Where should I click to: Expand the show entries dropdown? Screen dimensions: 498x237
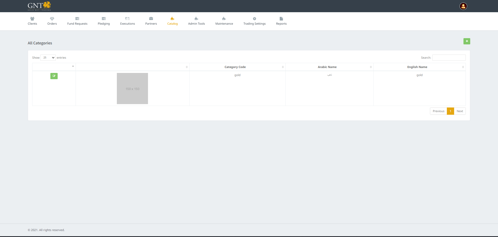(48, 58)
